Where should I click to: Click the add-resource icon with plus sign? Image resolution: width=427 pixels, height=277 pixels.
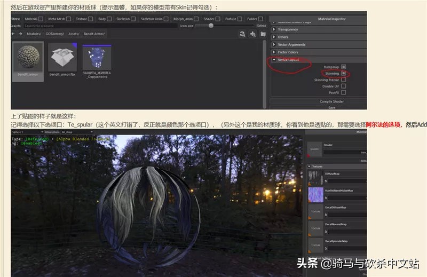click(252, 34)
